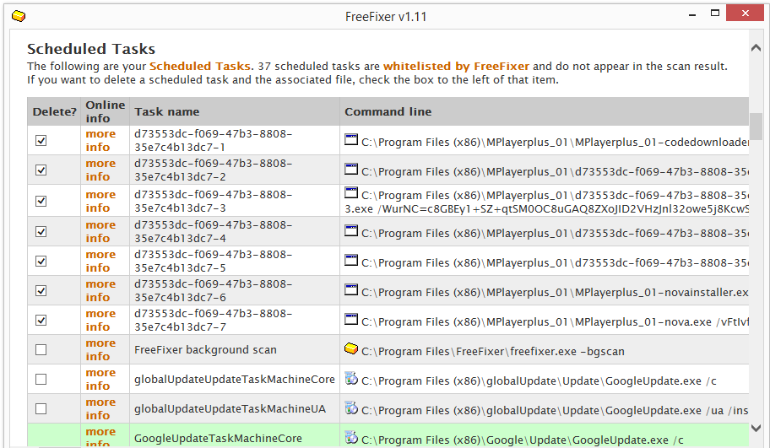Click the vertical scrollbar thumb

(x=756, y=126)
